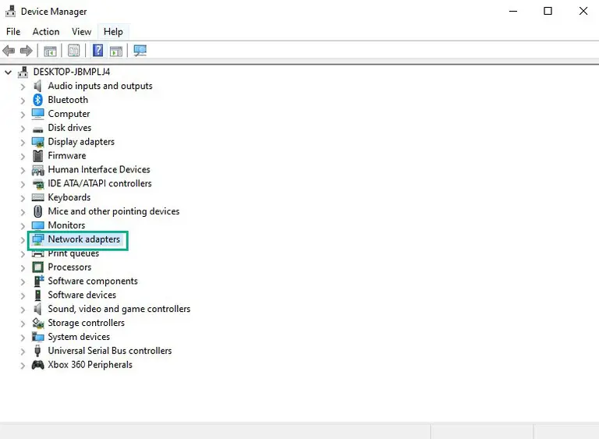Select Human Interface Devices label

point(99,170)
